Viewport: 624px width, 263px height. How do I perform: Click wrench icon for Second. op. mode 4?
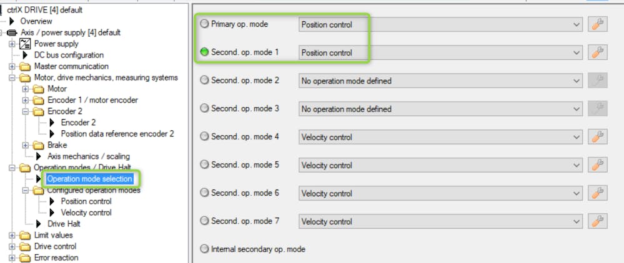pyautogui.click(x=598, y=137)
